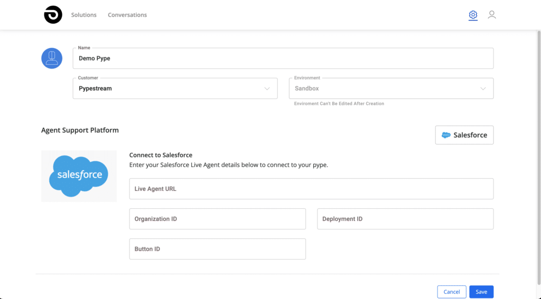Open the Customer dropdown showing Pypestream
Screen dimensions: 541x299
(x=175, y=89)
